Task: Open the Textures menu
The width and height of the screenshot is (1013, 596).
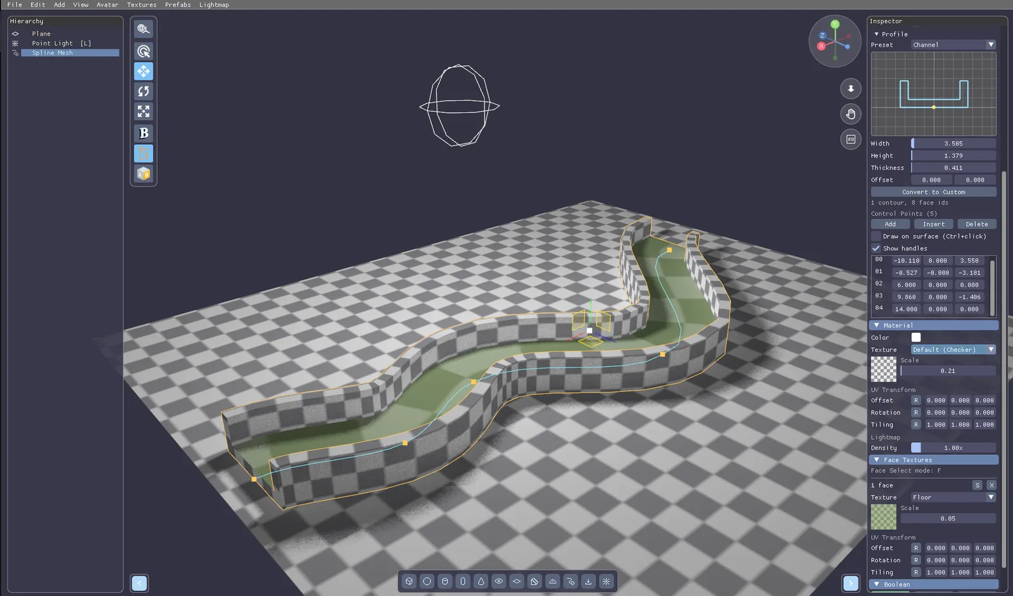Action: pos(142,4)
